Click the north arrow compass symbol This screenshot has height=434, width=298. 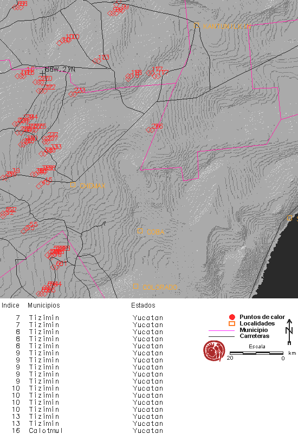point(289,331)
